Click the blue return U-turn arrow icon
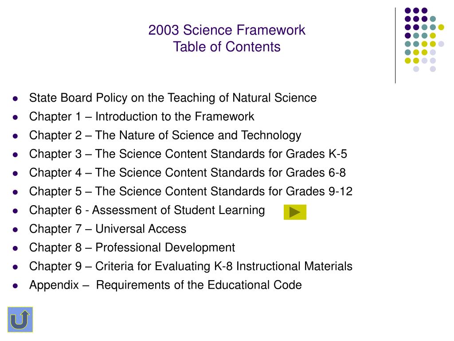This screenshot has height=341, width=454. click(x=20, y=319)
